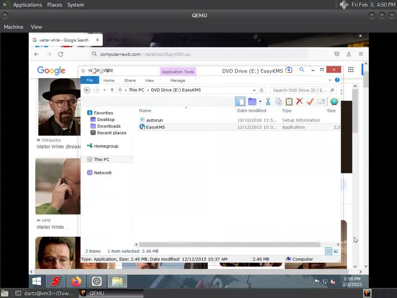Open the View ribbon tab in Explorer
Screen dimensions: 397x298
tap(149, 80)
